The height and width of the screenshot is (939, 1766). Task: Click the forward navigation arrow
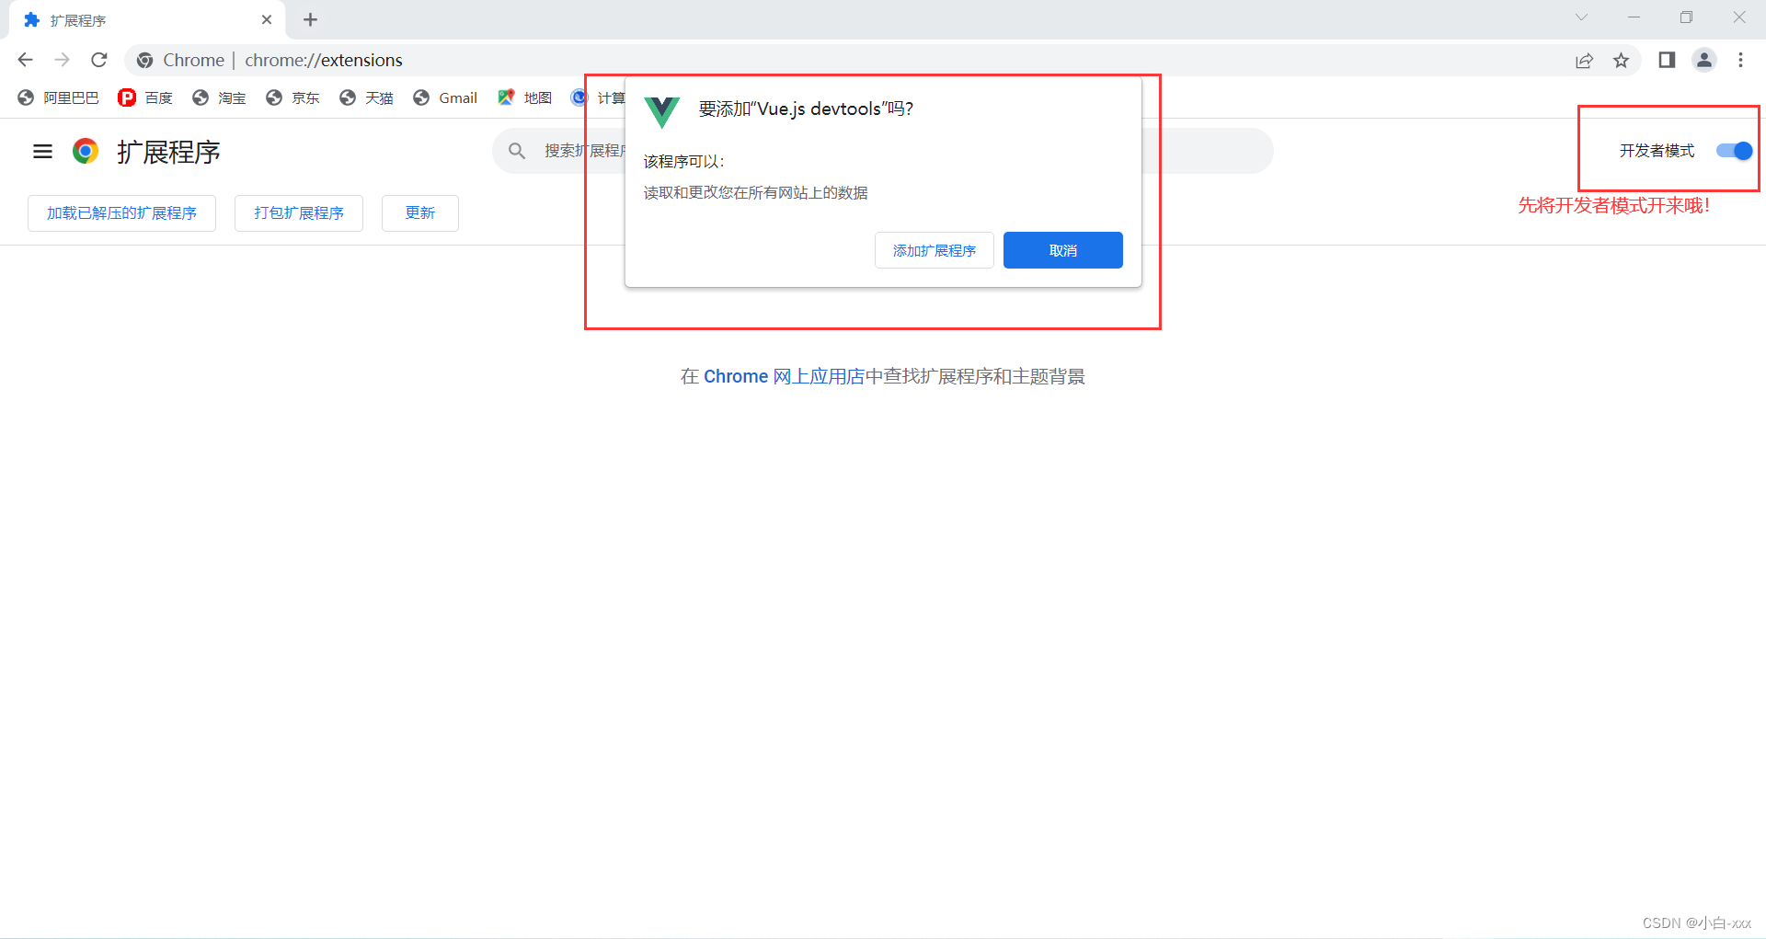coord(62,60)
